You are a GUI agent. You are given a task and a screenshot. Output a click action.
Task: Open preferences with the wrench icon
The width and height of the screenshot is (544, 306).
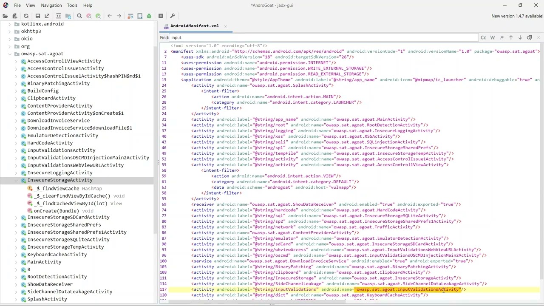(x=172, y=16)
